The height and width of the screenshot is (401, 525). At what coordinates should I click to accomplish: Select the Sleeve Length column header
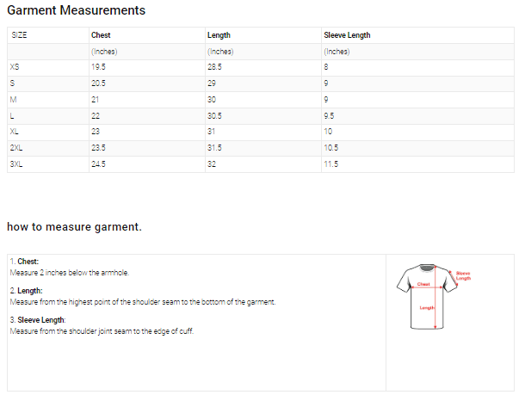point(347,35)
